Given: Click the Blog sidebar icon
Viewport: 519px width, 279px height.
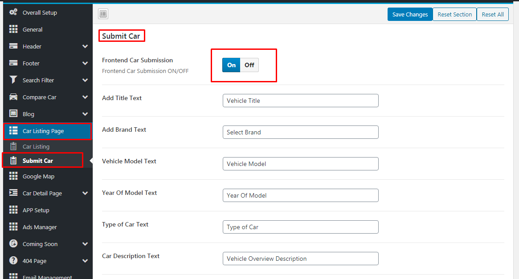Looking at the screenshot, I should click(x=13, y=114).
